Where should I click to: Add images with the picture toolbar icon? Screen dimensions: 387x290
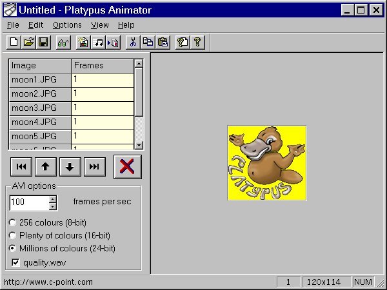click(83, 42)
